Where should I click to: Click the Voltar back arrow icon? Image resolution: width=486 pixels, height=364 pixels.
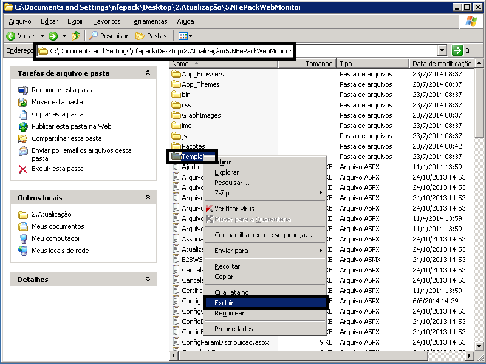[11, 36]
